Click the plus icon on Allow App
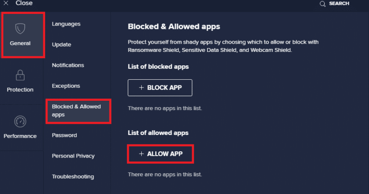 (141, 154)
